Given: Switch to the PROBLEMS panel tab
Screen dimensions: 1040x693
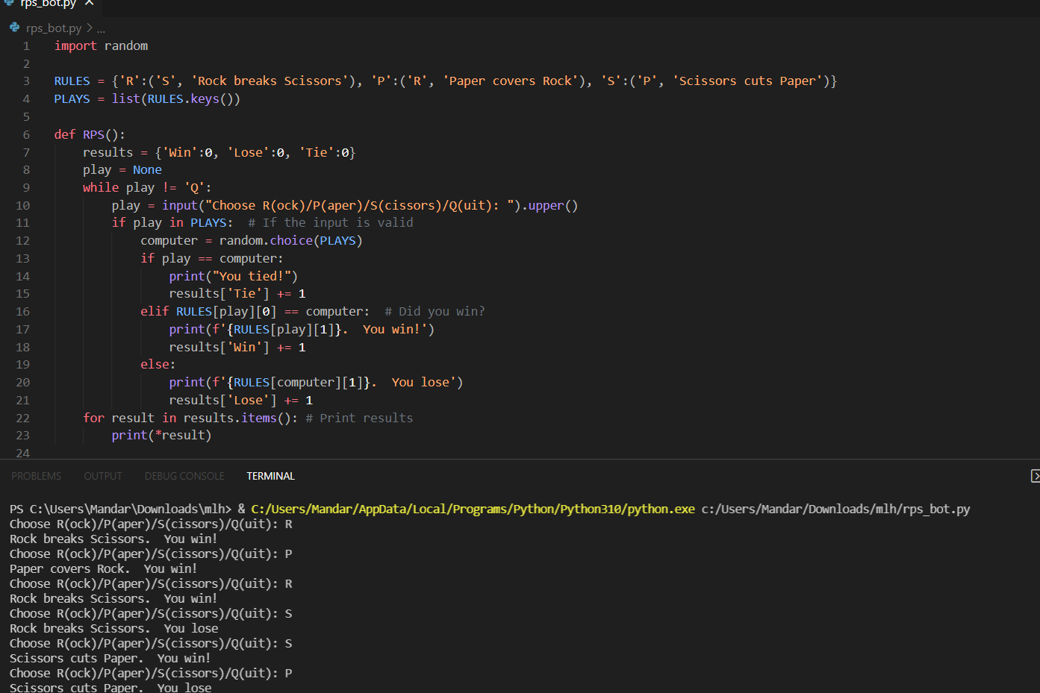Looking at the screenshot, I should click(x=36, y=475).
